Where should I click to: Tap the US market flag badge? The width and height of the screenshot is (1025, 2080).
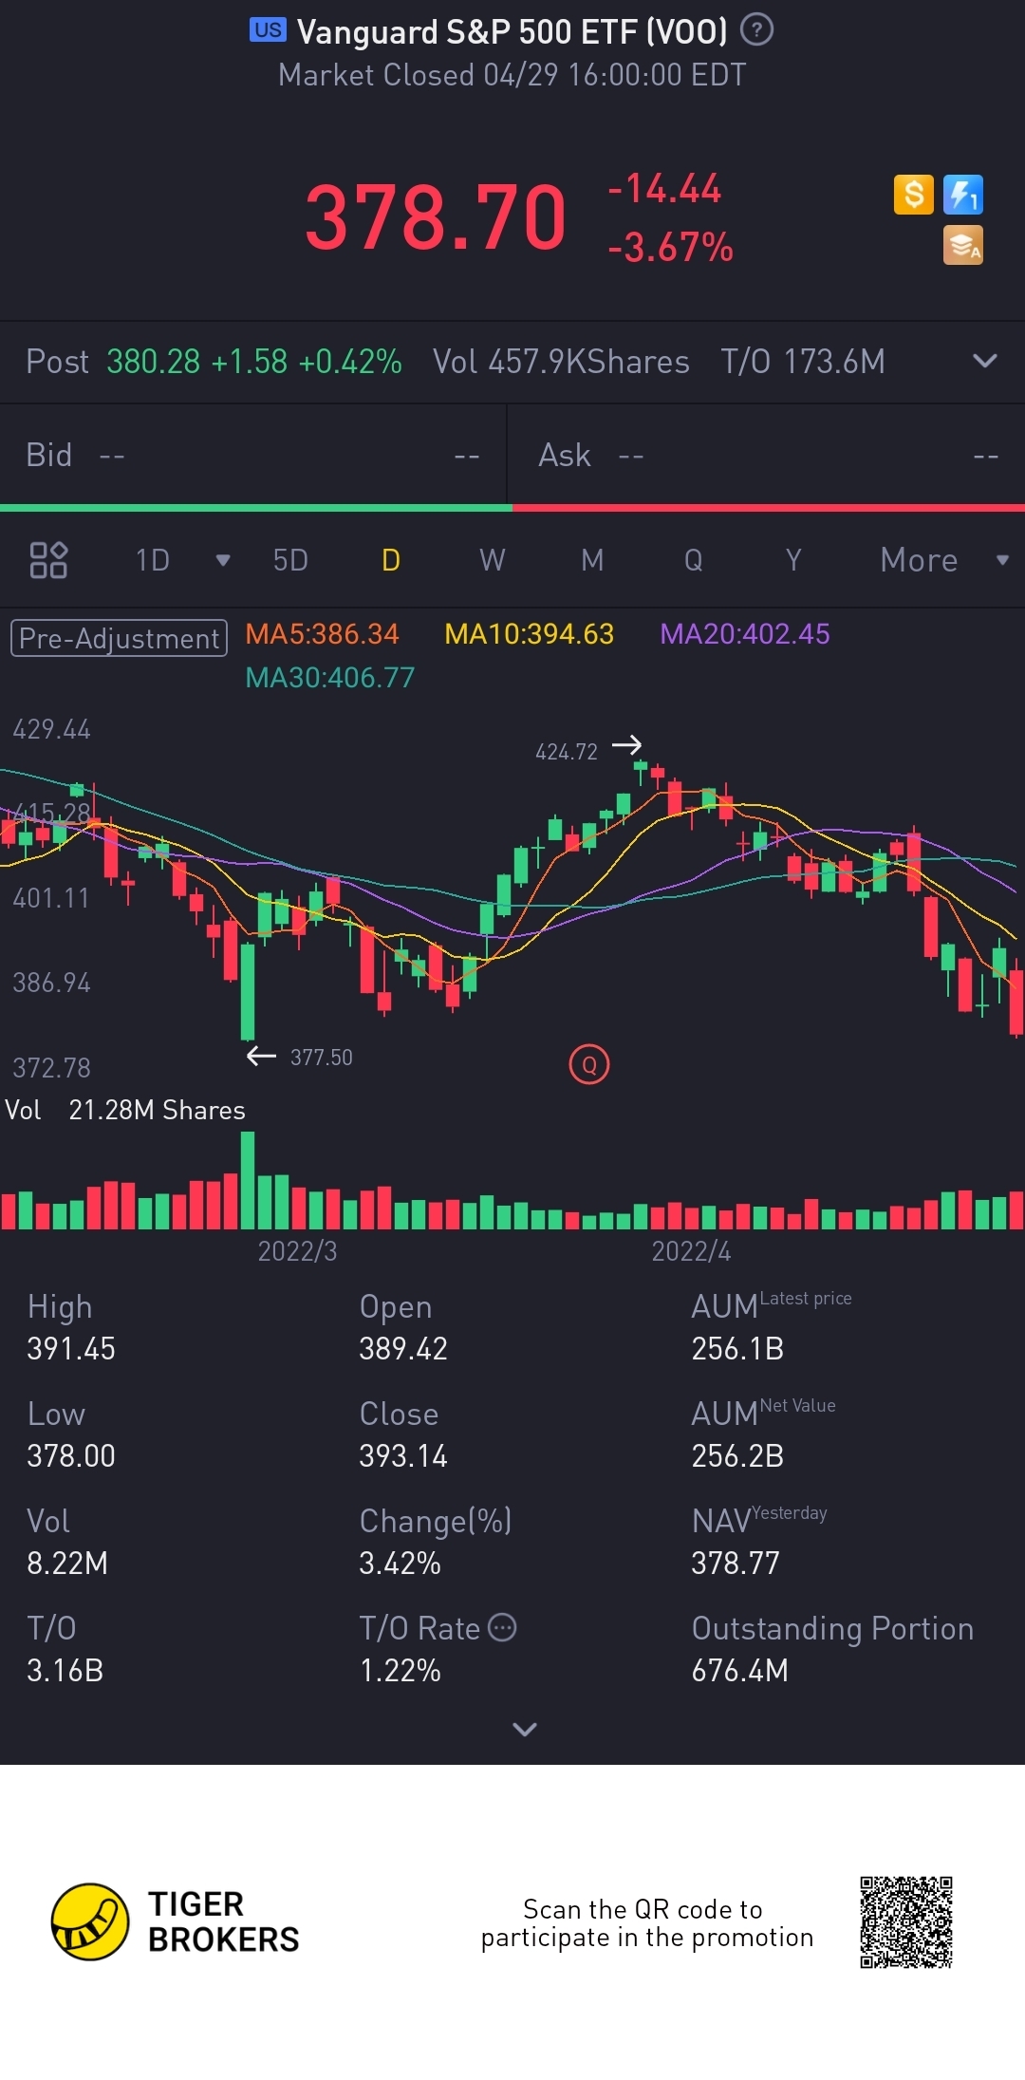tap(268, 29)
